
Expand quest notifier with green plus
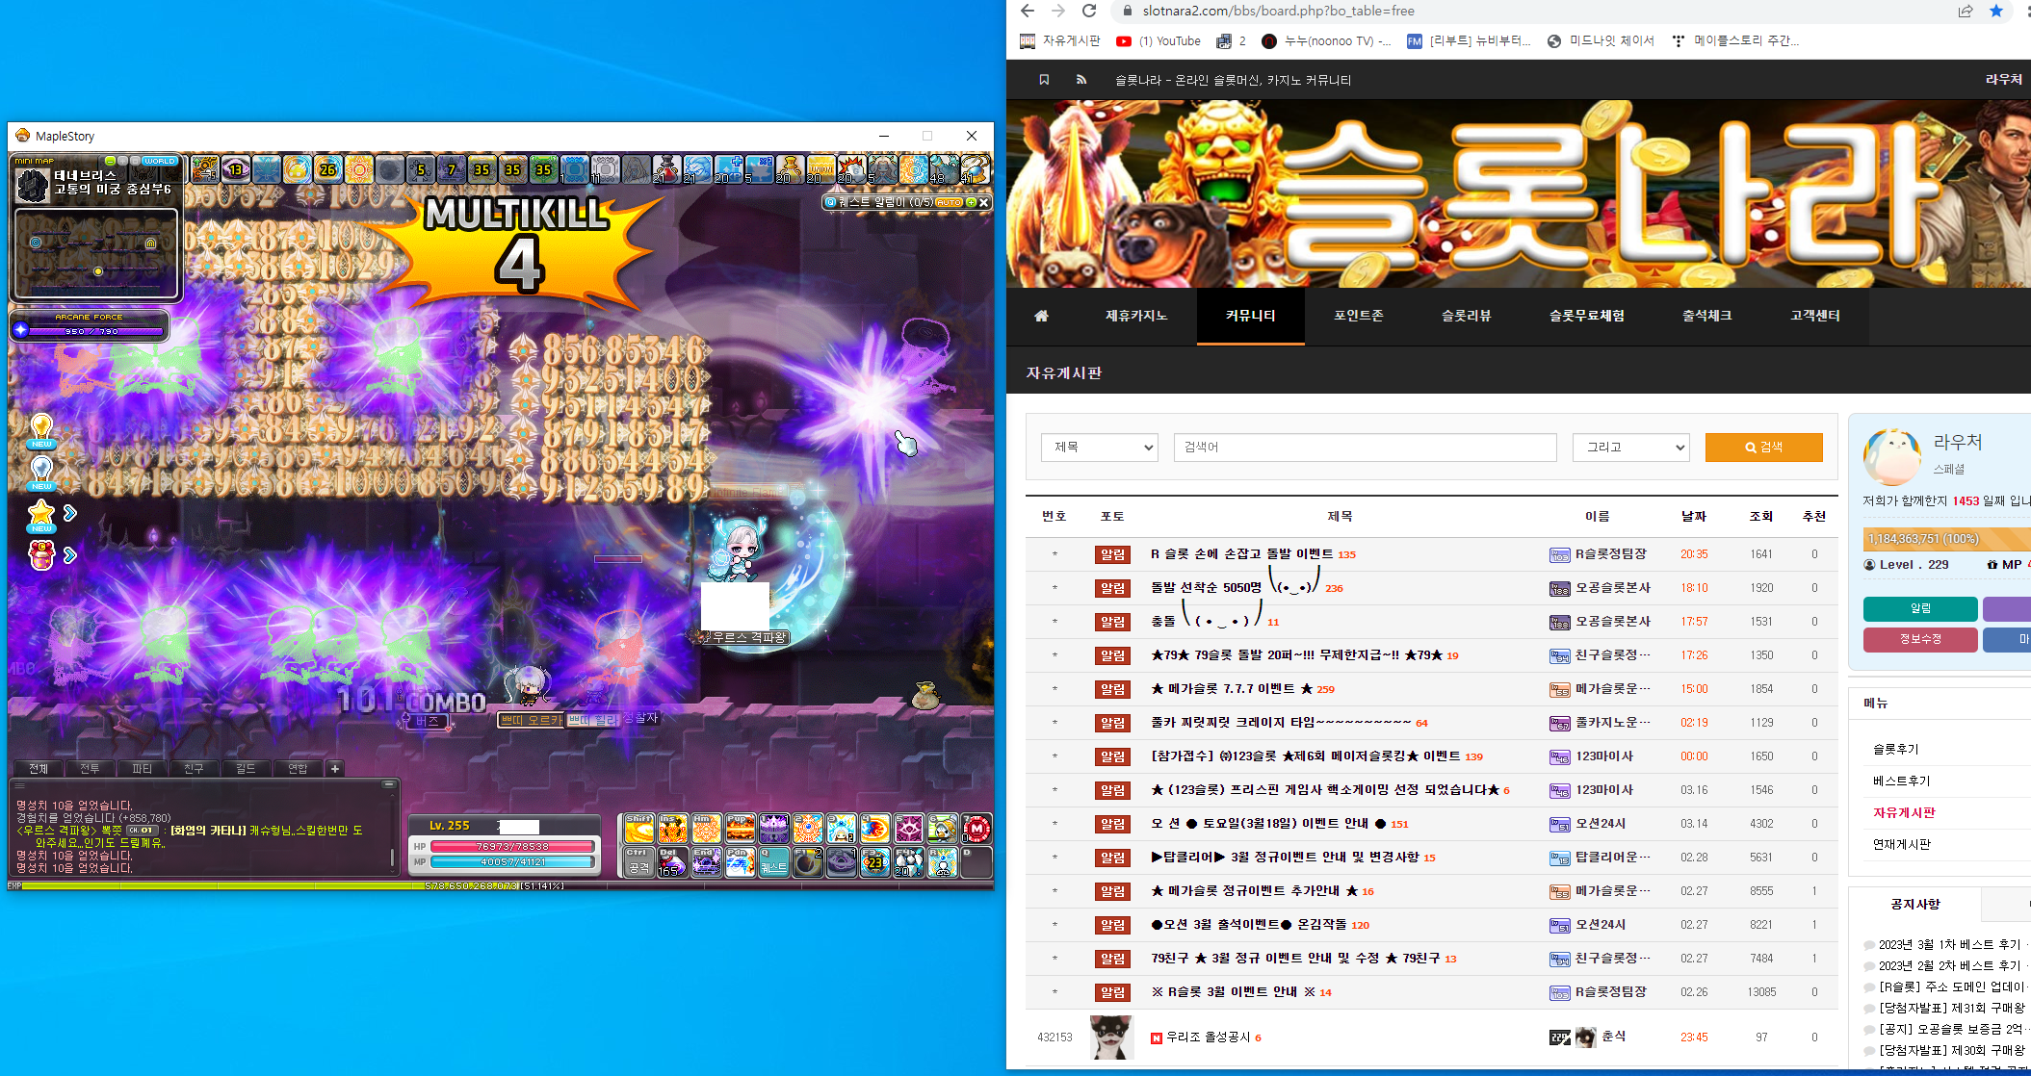[971, 202]
